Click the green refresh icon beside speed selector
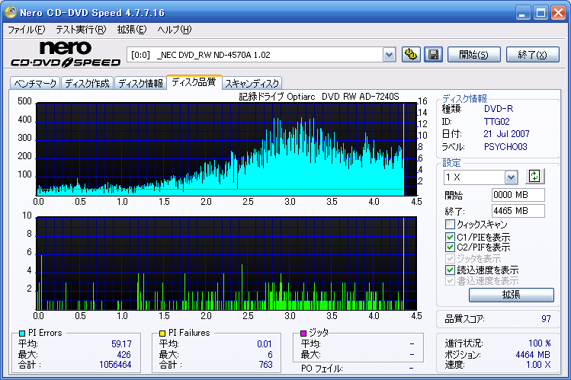Image resolution: width=571 pixels, height=380 pixels. point(534,177)
